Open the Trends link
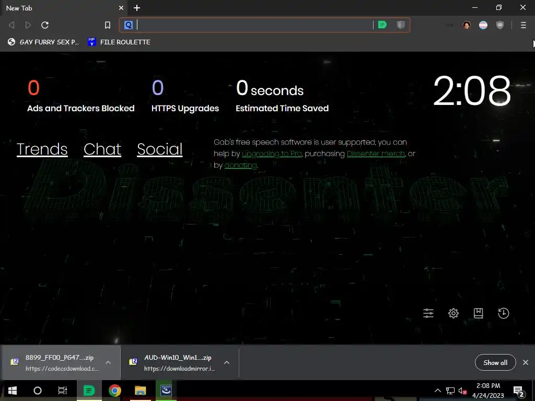535x401 pixels. point(42,149)
